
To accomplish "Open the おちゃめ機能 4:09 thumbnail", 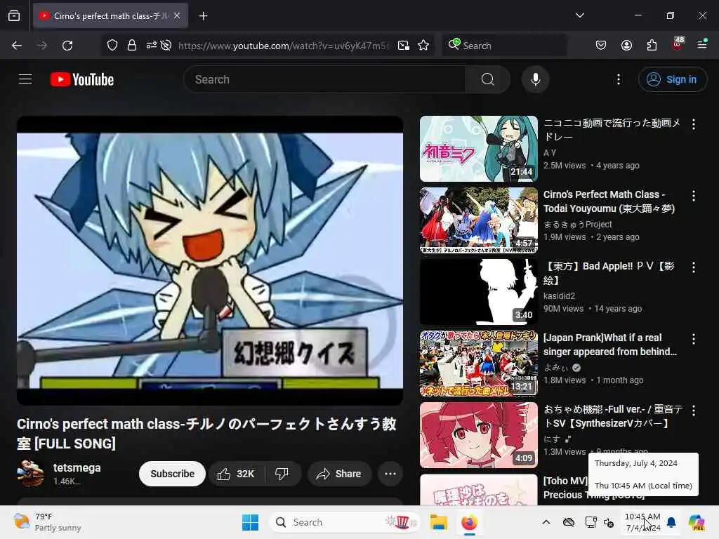I will click(479, 435).
